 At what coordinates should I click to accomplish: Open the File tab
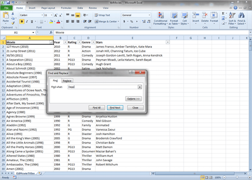6,8
